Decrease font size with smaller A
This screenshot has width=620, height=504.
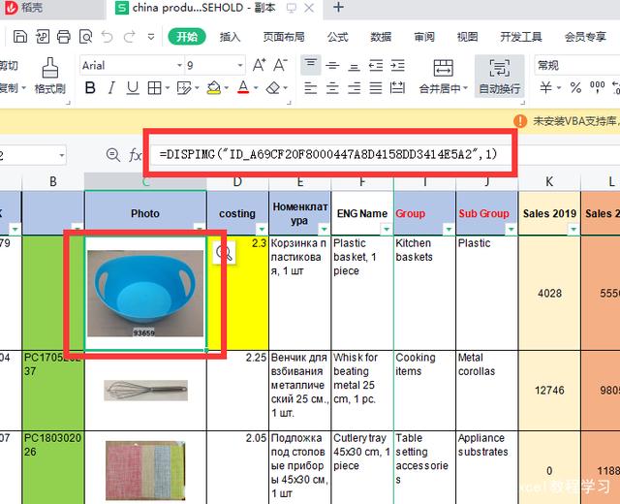point(280,65)
